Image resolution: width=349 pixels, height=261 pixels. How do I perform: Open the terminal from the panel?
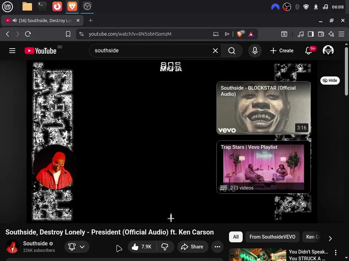(x=42, y=7)
